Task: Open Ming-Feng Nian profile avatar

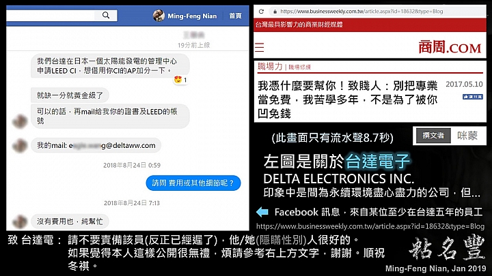Action: point(159,15)
